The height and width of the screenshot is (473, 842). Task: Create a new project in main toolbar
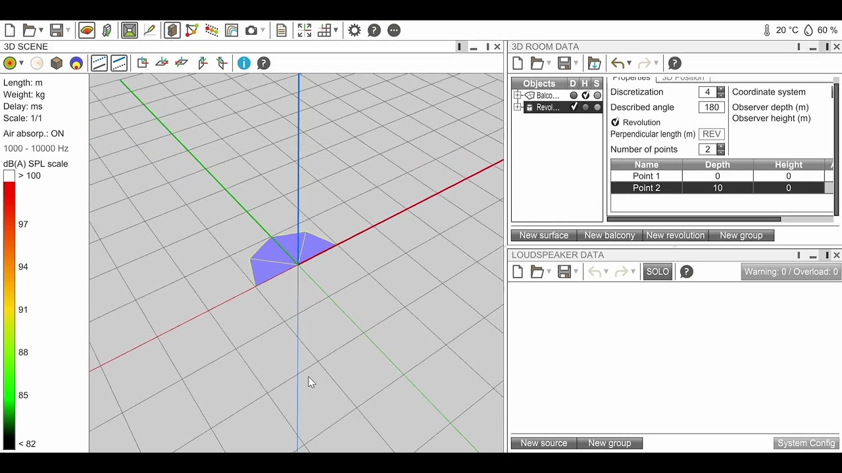click(x=10, y=30)
